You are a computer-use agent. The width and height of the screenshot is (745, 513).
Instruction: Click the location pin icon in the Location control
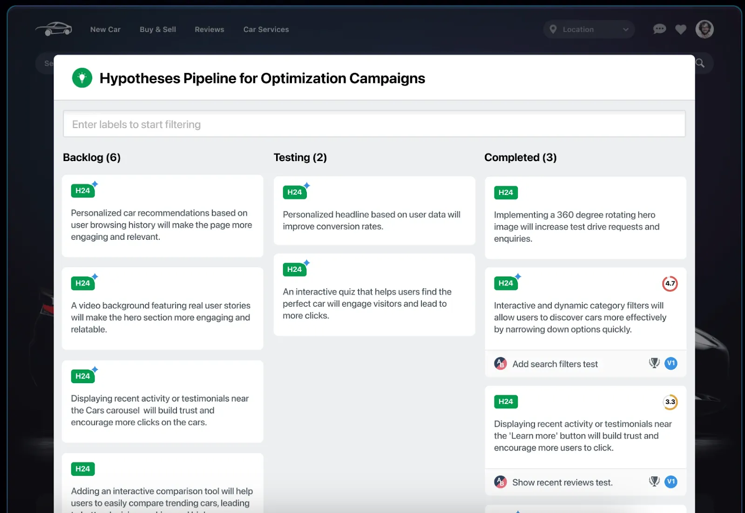(553, 29)
